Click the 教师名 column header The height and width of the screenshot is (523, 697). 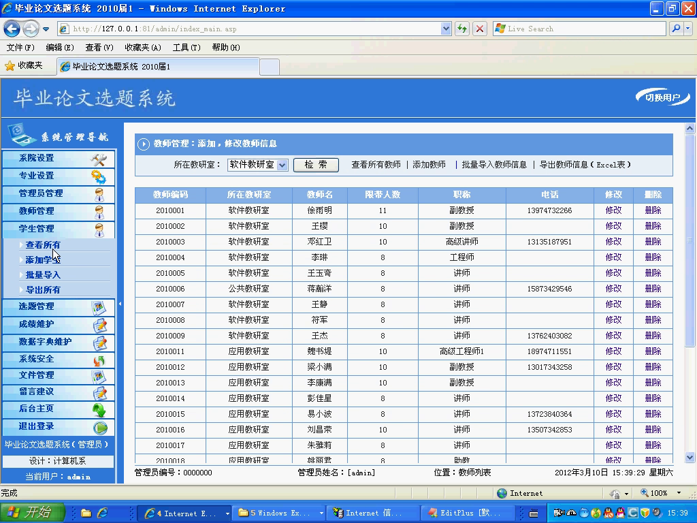point(320,195)
